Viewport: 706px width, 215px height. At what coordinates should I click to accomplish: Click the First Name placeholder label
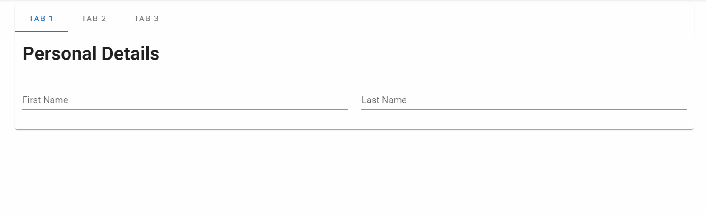(x=45, y=100)
